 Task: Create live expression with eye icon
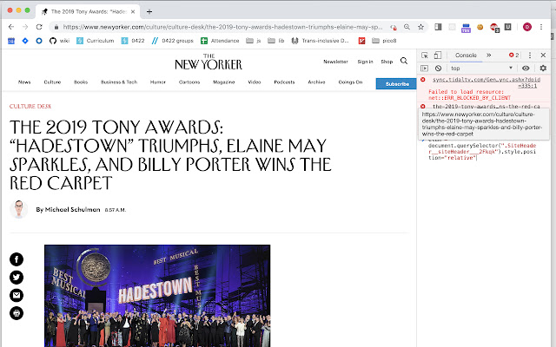[526, 69]
